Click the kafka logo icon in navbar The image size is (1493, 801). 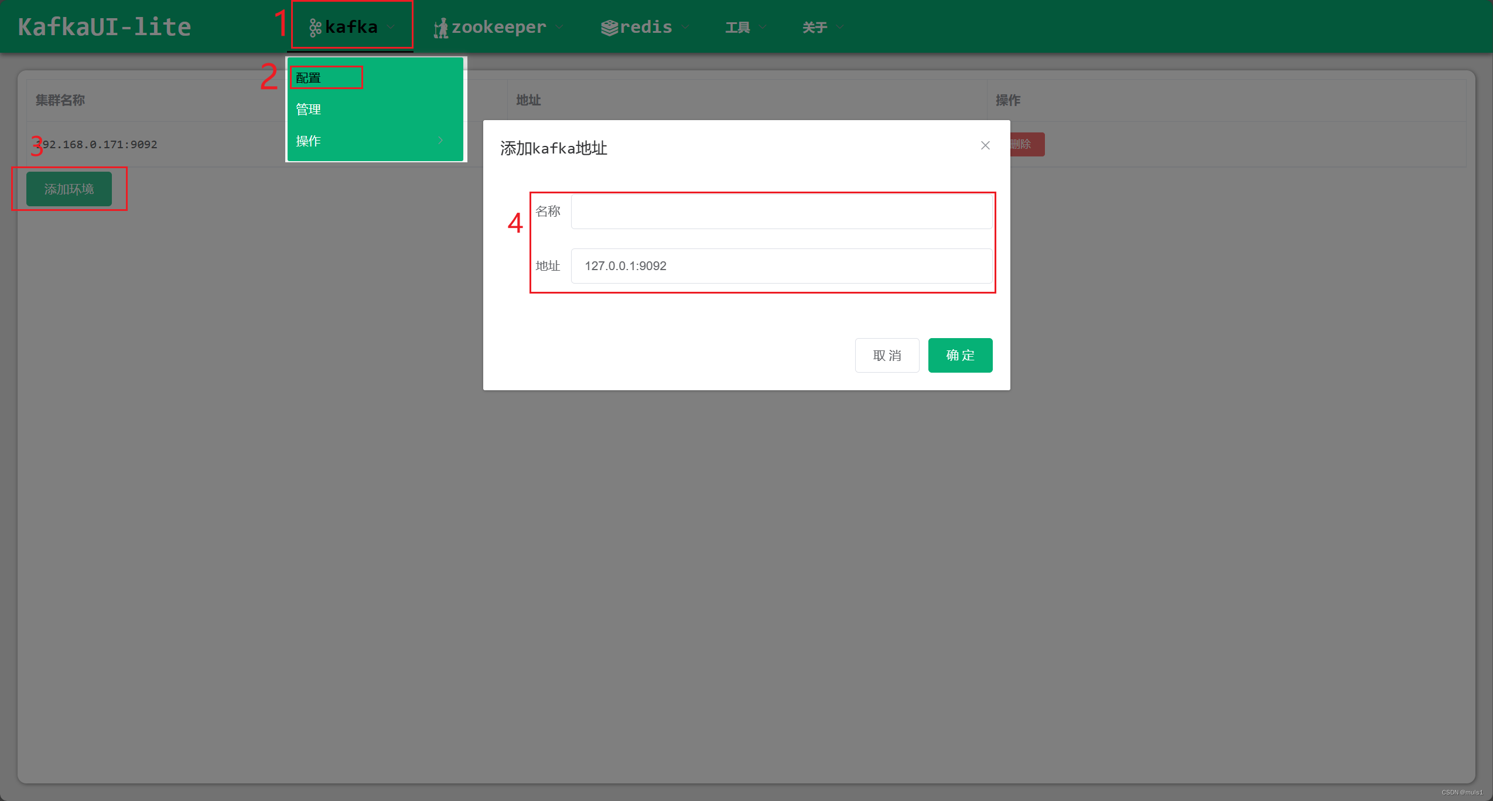315,28
